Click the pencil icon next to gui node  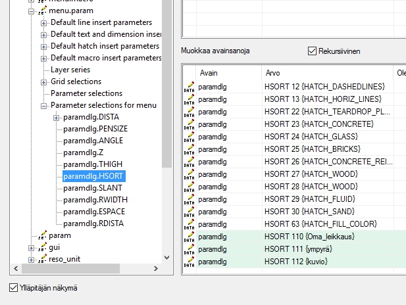(x=43, y=247)
